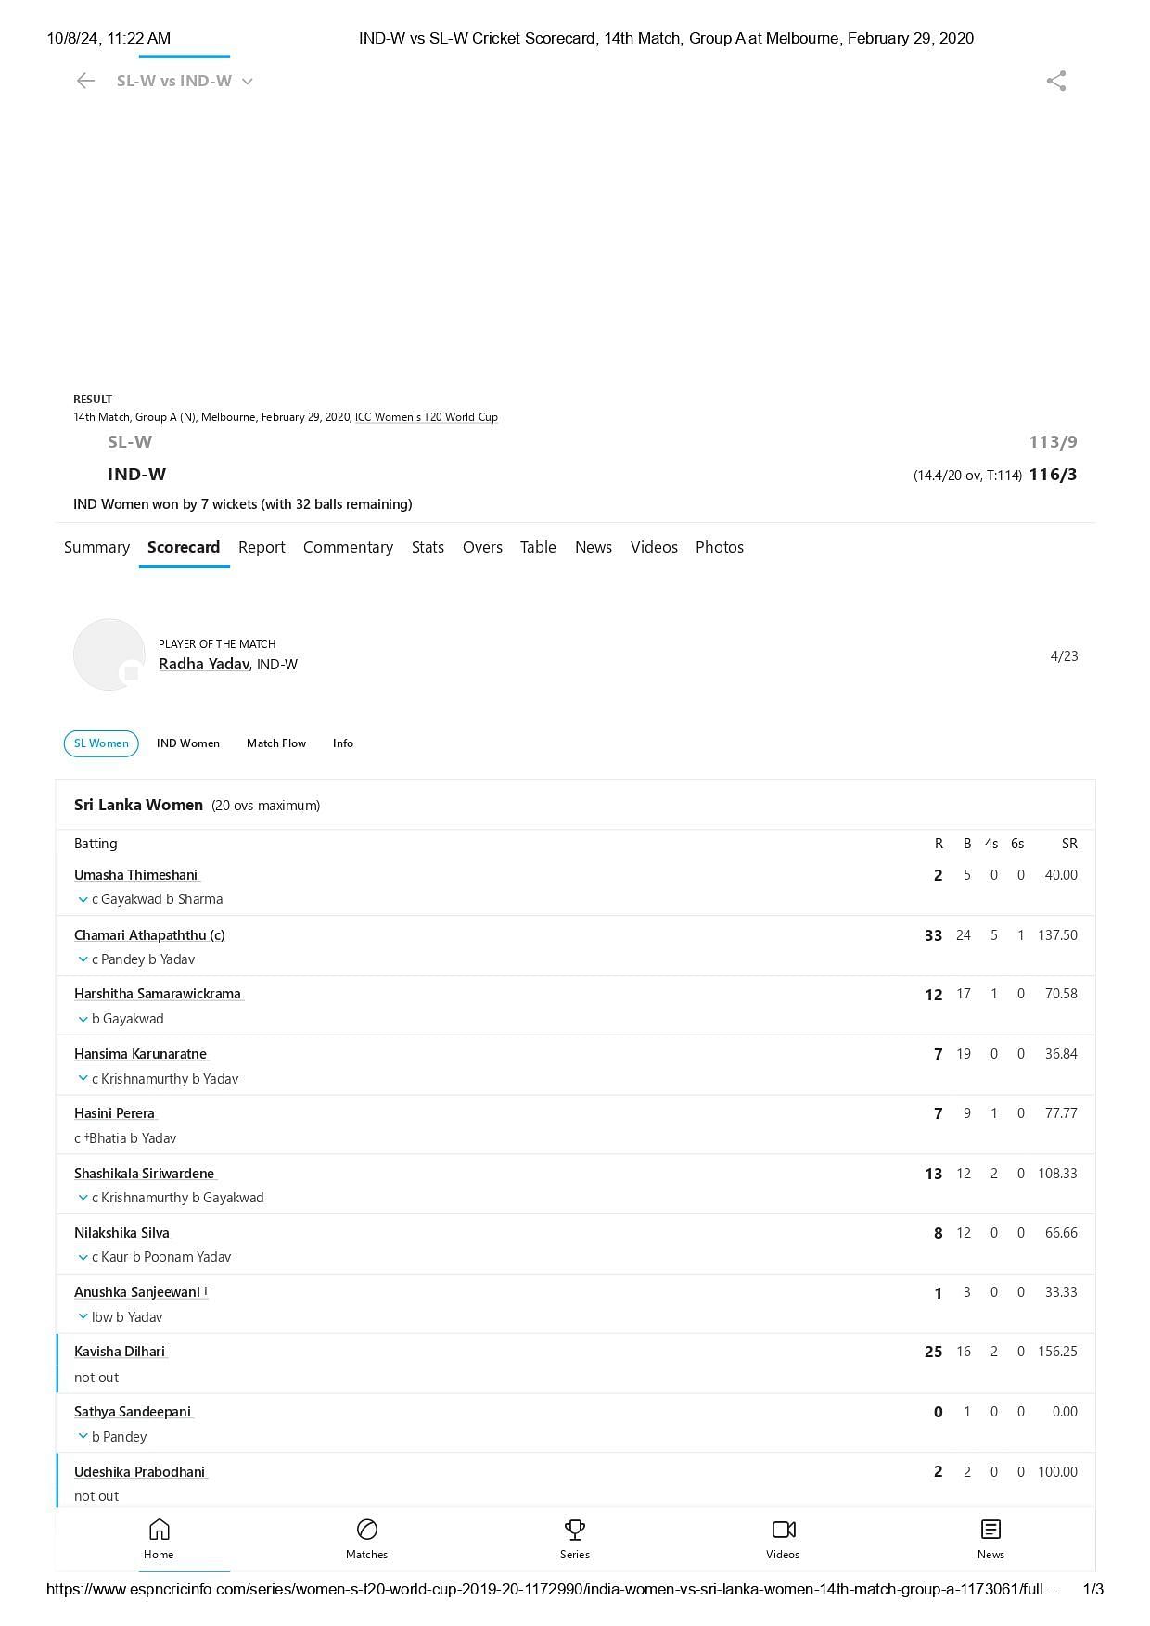Select the SL Women innings pill

pyautogui.click(x=101, y=743)
